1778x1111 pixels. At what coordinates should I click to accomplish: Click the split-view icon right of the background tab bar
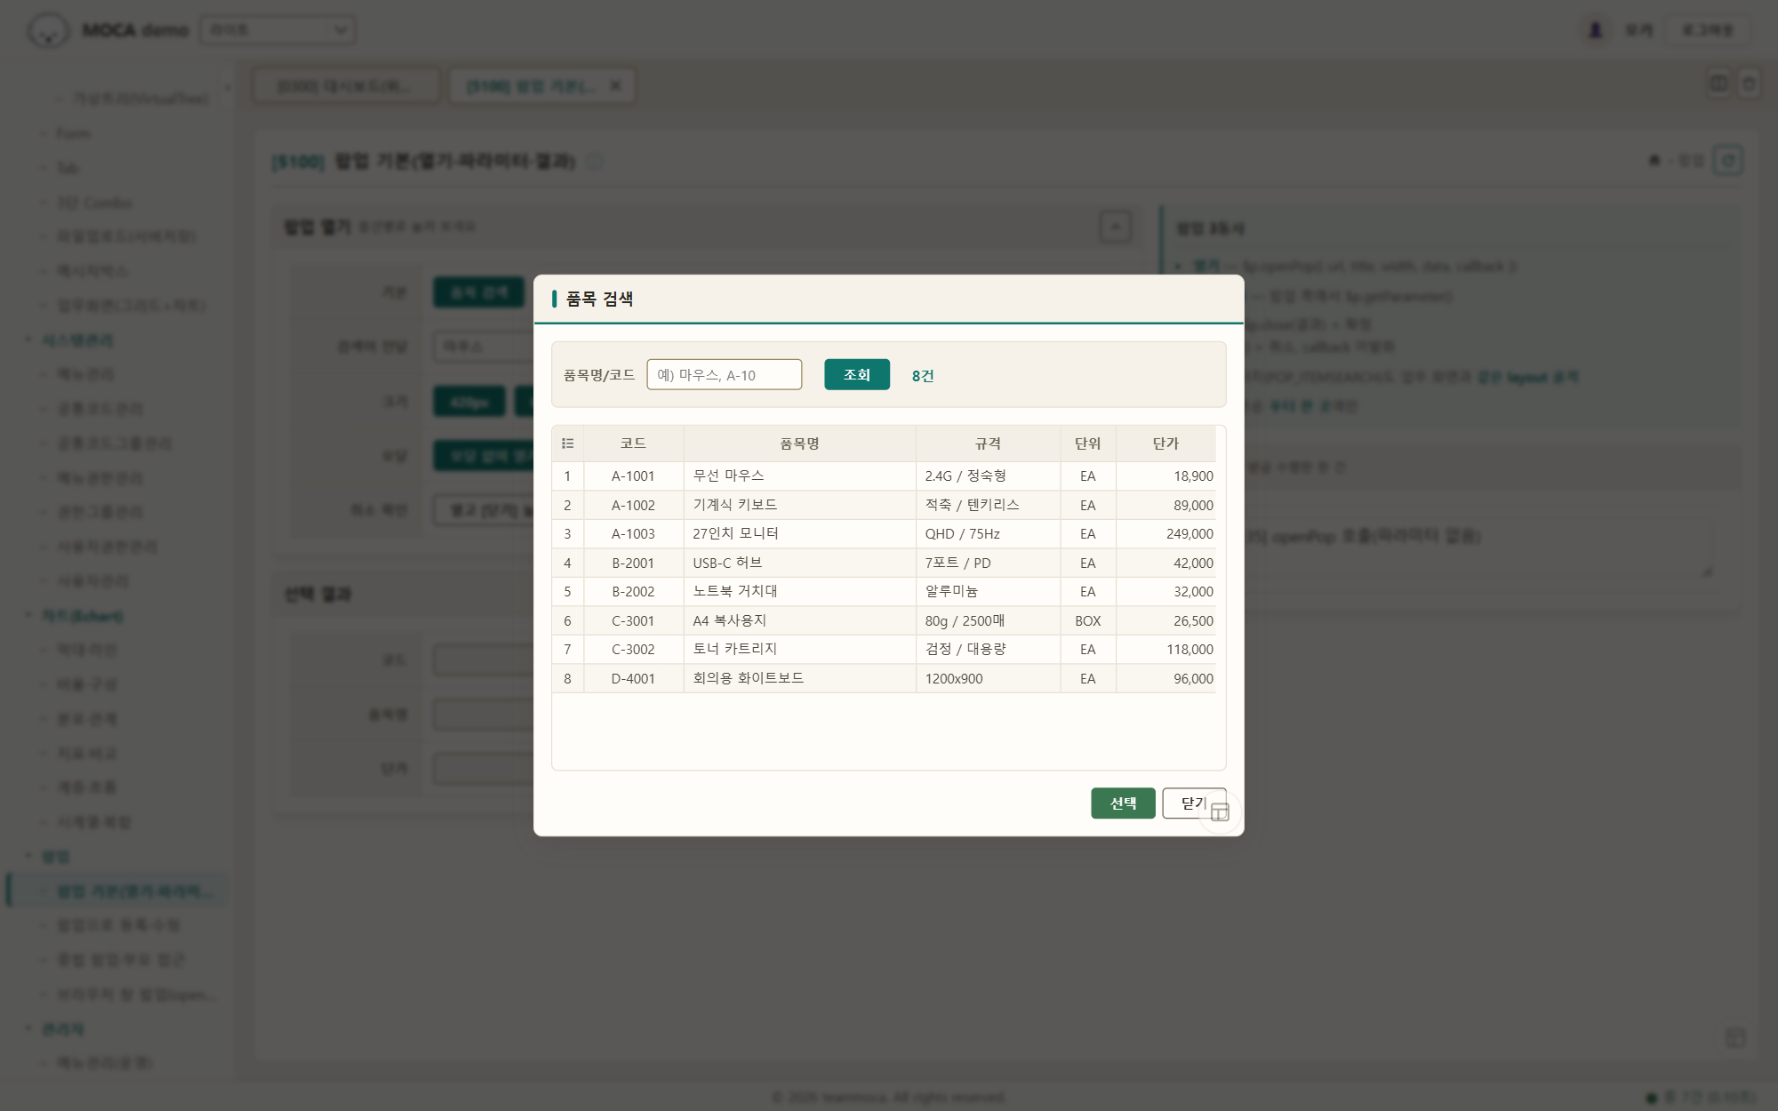point(1719,84)
